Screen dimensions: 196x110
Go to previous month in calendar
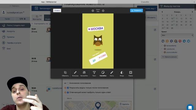click(162, 12)
